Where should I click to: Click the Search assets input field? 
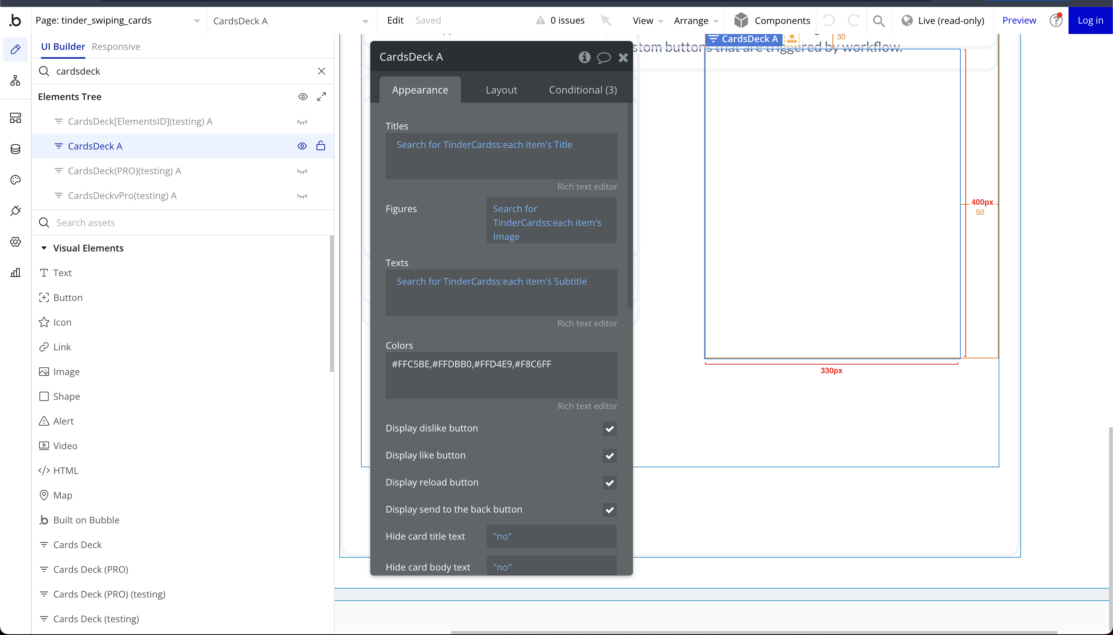pyautogui.click(x=183, y=223)
